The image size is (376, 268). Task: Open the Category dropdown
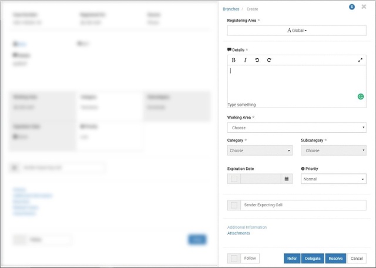260,150
